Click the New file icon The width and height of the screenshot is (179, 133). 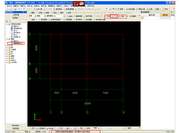click(x=7, y=9)
